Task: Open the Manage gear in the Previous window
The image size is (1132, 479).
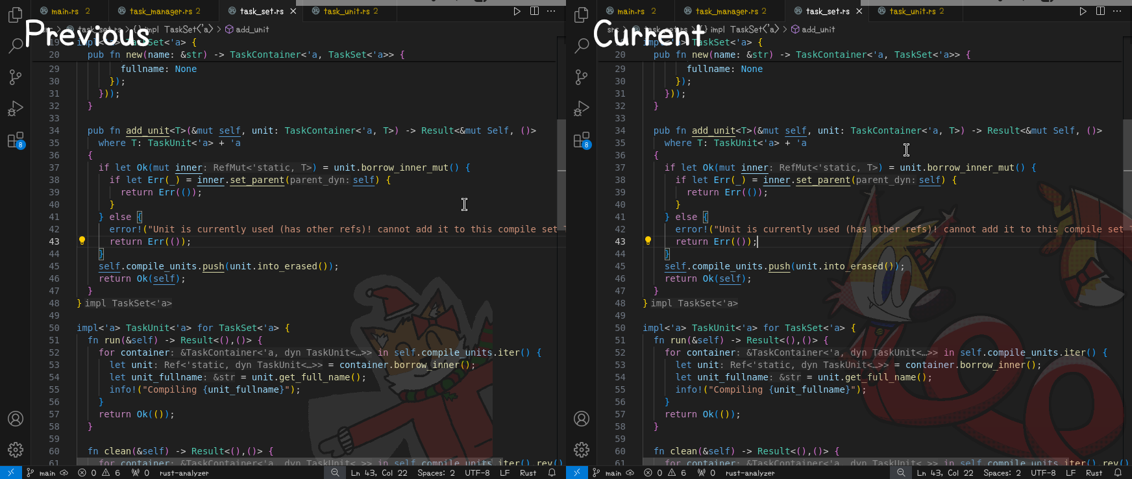Action: [16, 449]
